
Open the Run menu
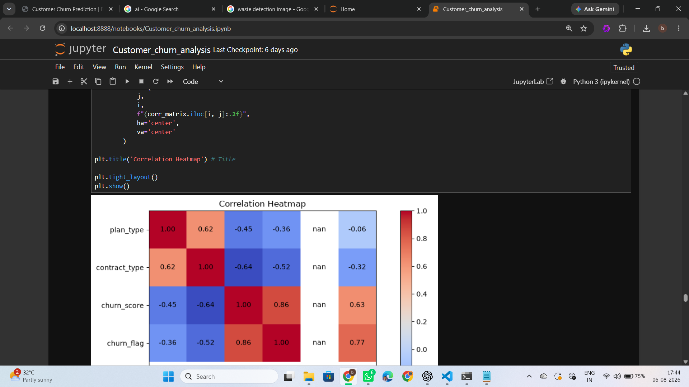(x=120, y=67)
